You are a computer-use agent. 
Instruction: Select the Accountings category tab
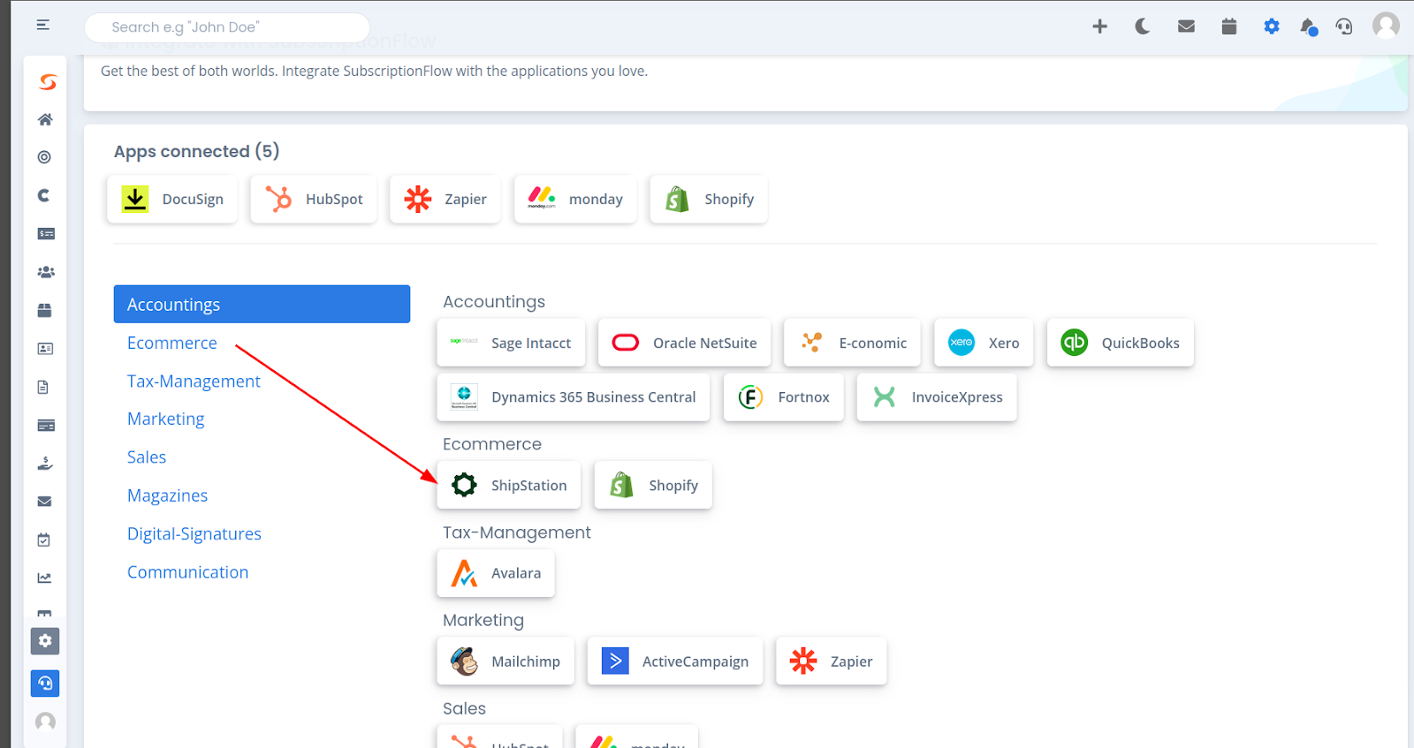[x=262, y=304]
